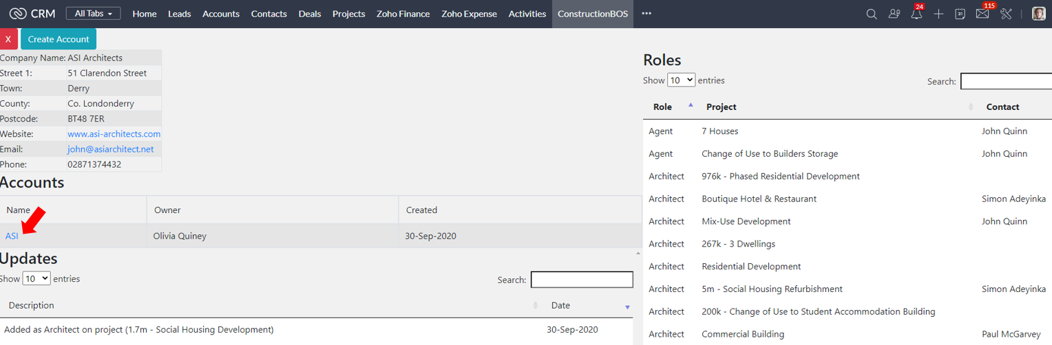The width and height of the screenshot is (1052, 345).
Task: Open the calendar icon
Action: coord(960,14)
